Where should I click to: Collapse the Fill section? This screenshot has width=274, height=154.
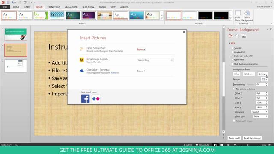229,43
